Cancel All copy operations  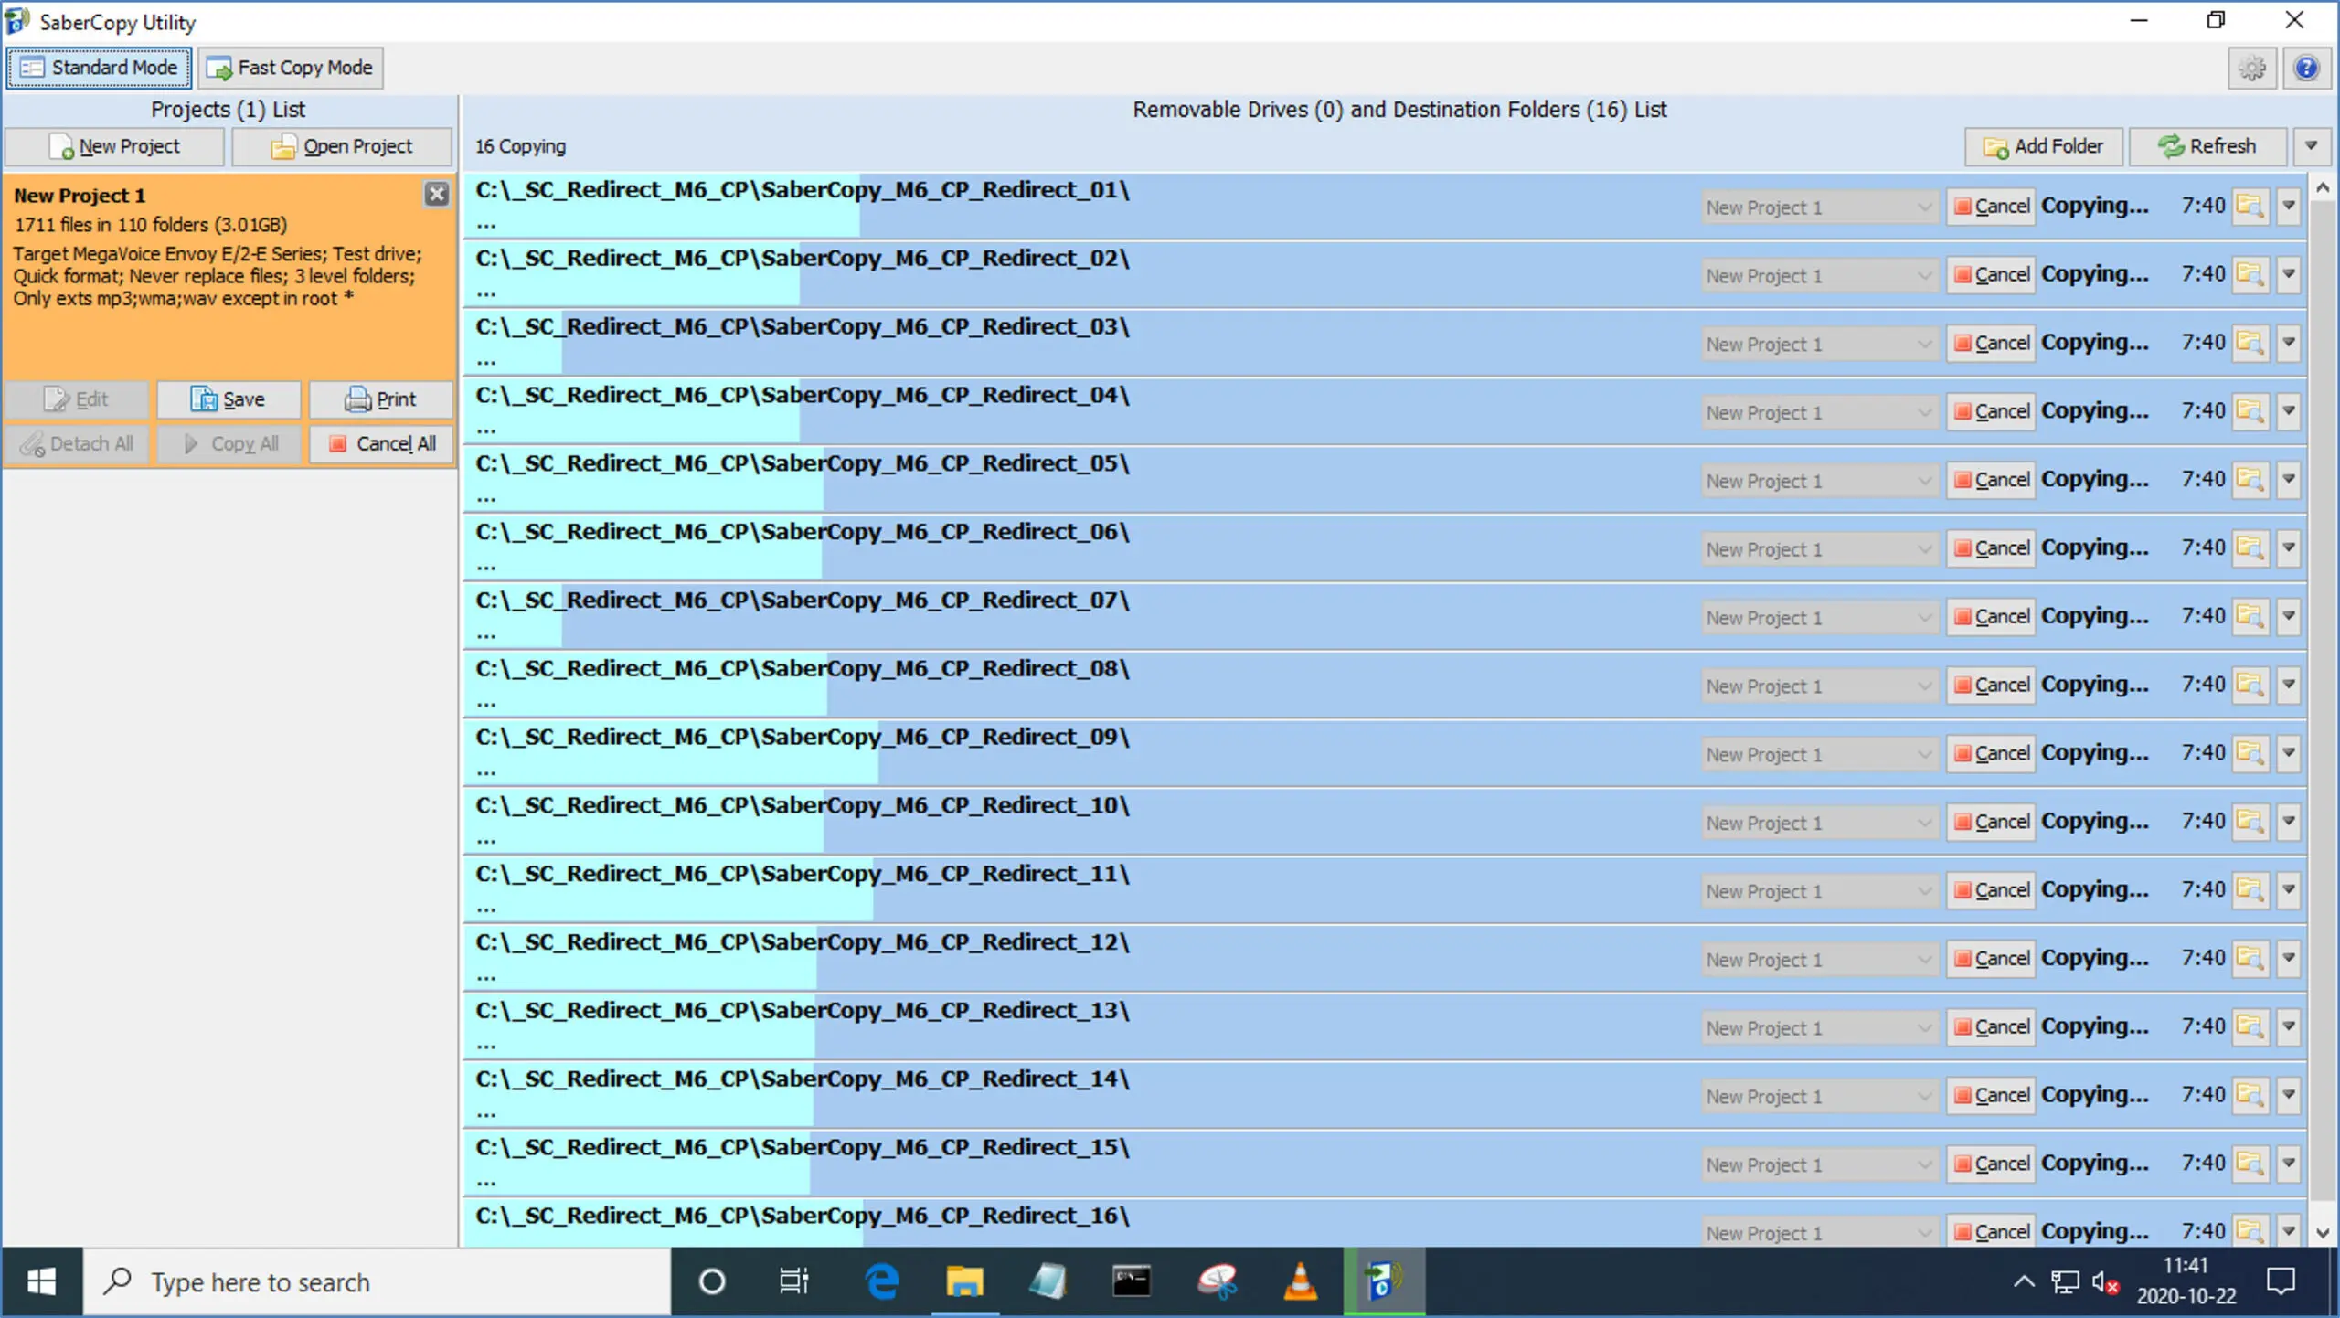click(x=380, y=443)
